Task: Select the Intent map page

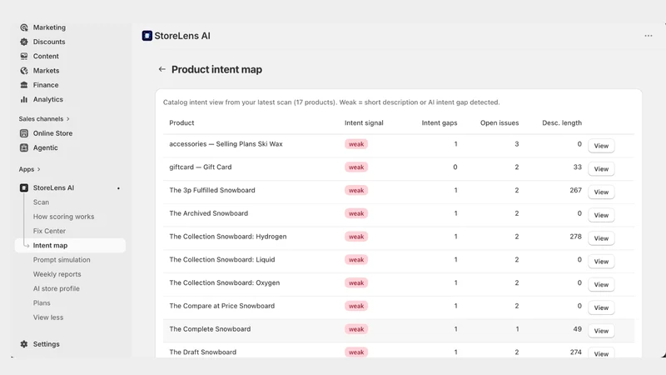Action: pyautogui.click(x=70, y=245)
